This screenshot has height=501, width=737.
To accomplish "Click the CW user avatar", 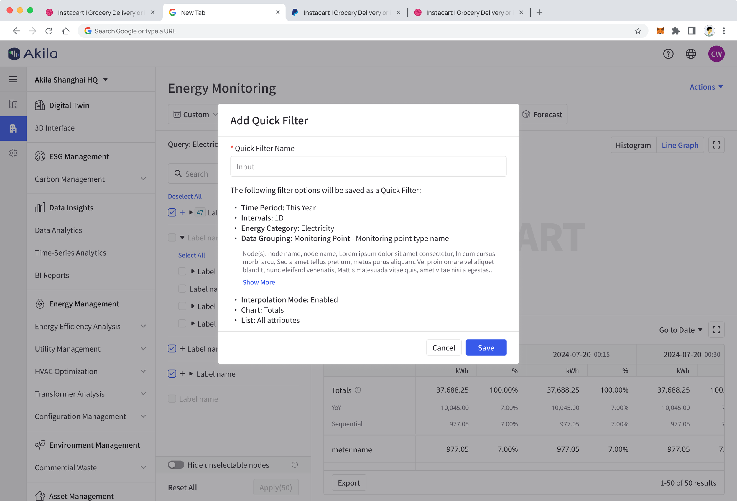I will click(x=716, y=54).
